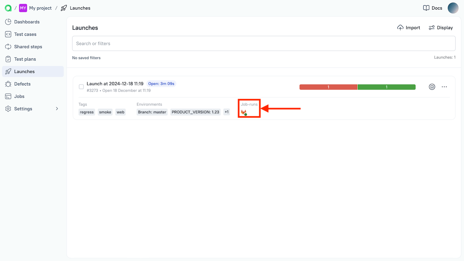Open Test cases section
The height and width of the screenshot is (261, 464).
pos(25,34)
